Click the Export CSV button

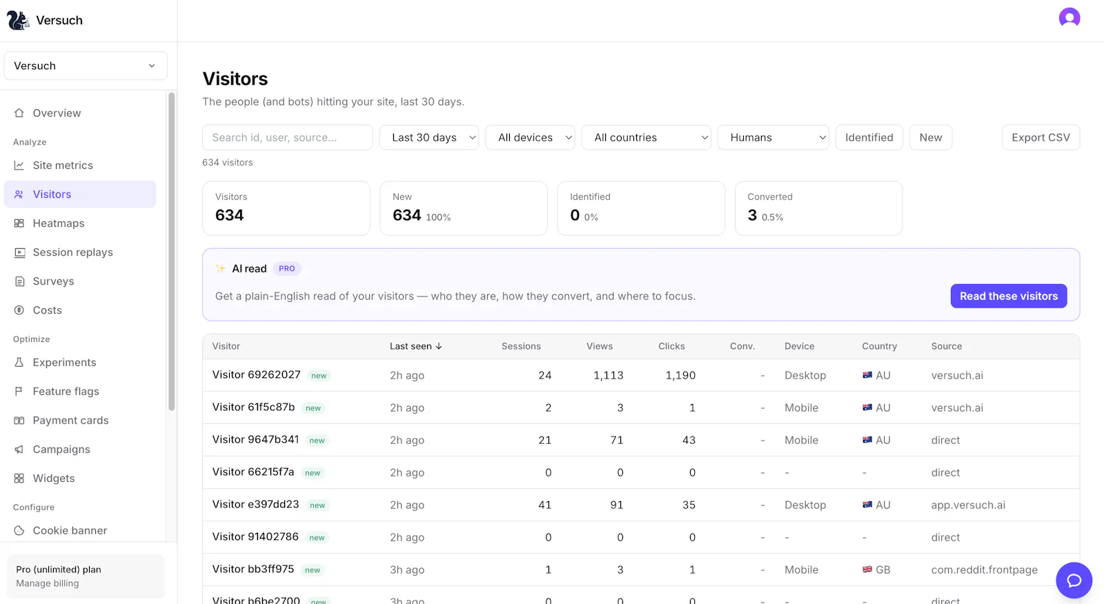coord(1041,137)
